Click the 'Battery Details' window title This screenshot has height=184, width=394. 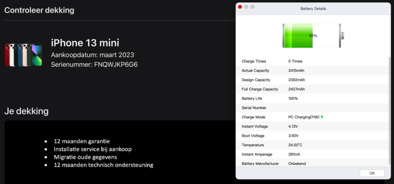[313, 8]
